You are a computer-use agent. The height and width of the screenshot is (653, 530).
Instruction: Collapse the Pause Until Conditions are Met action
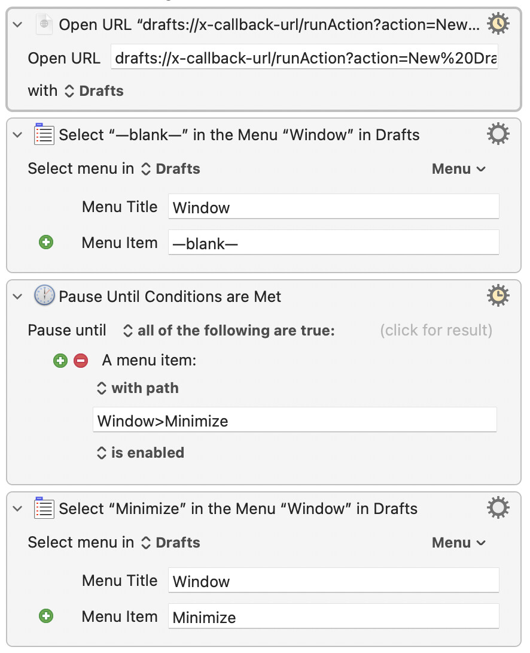18,297
